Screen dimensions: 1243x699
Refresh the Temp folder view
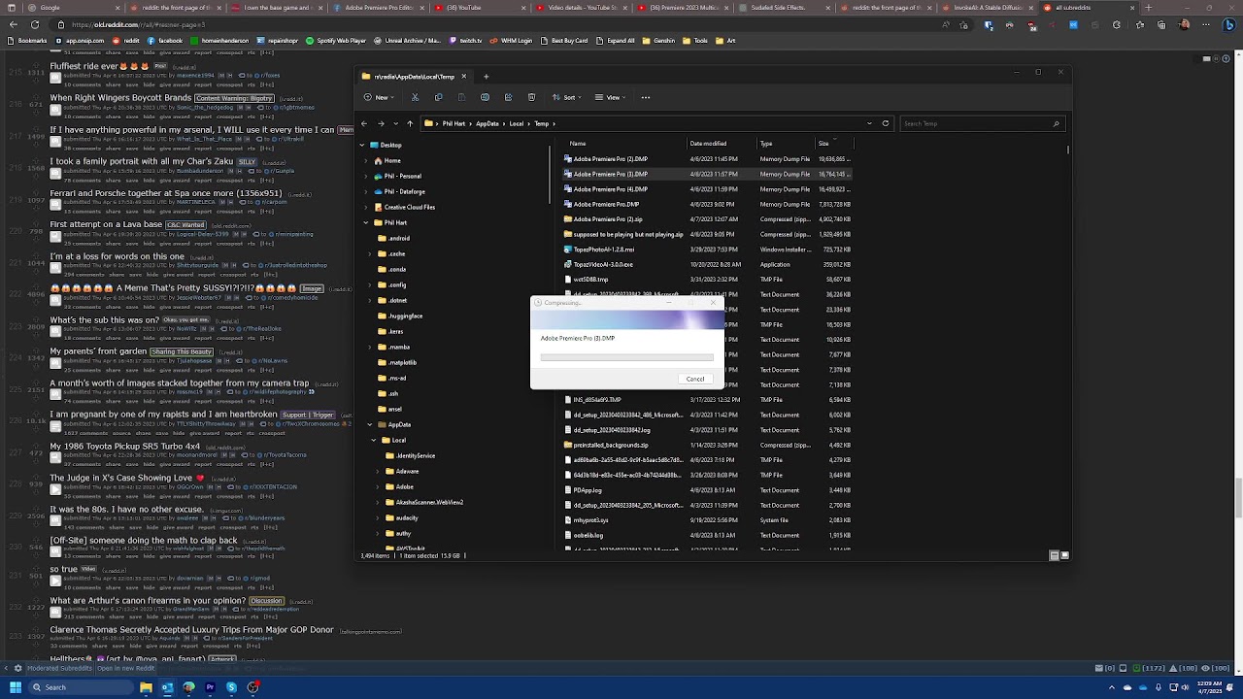(885, 123)
